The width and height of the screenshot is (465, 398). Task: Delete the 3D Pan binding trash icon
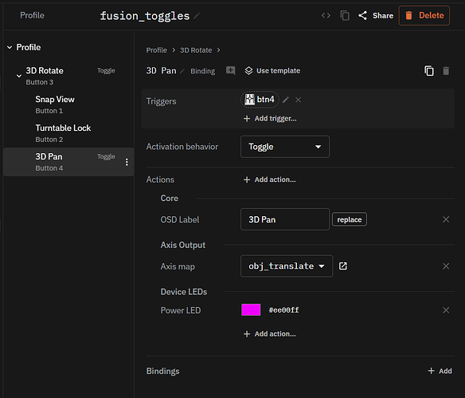[x=446, y=71]
